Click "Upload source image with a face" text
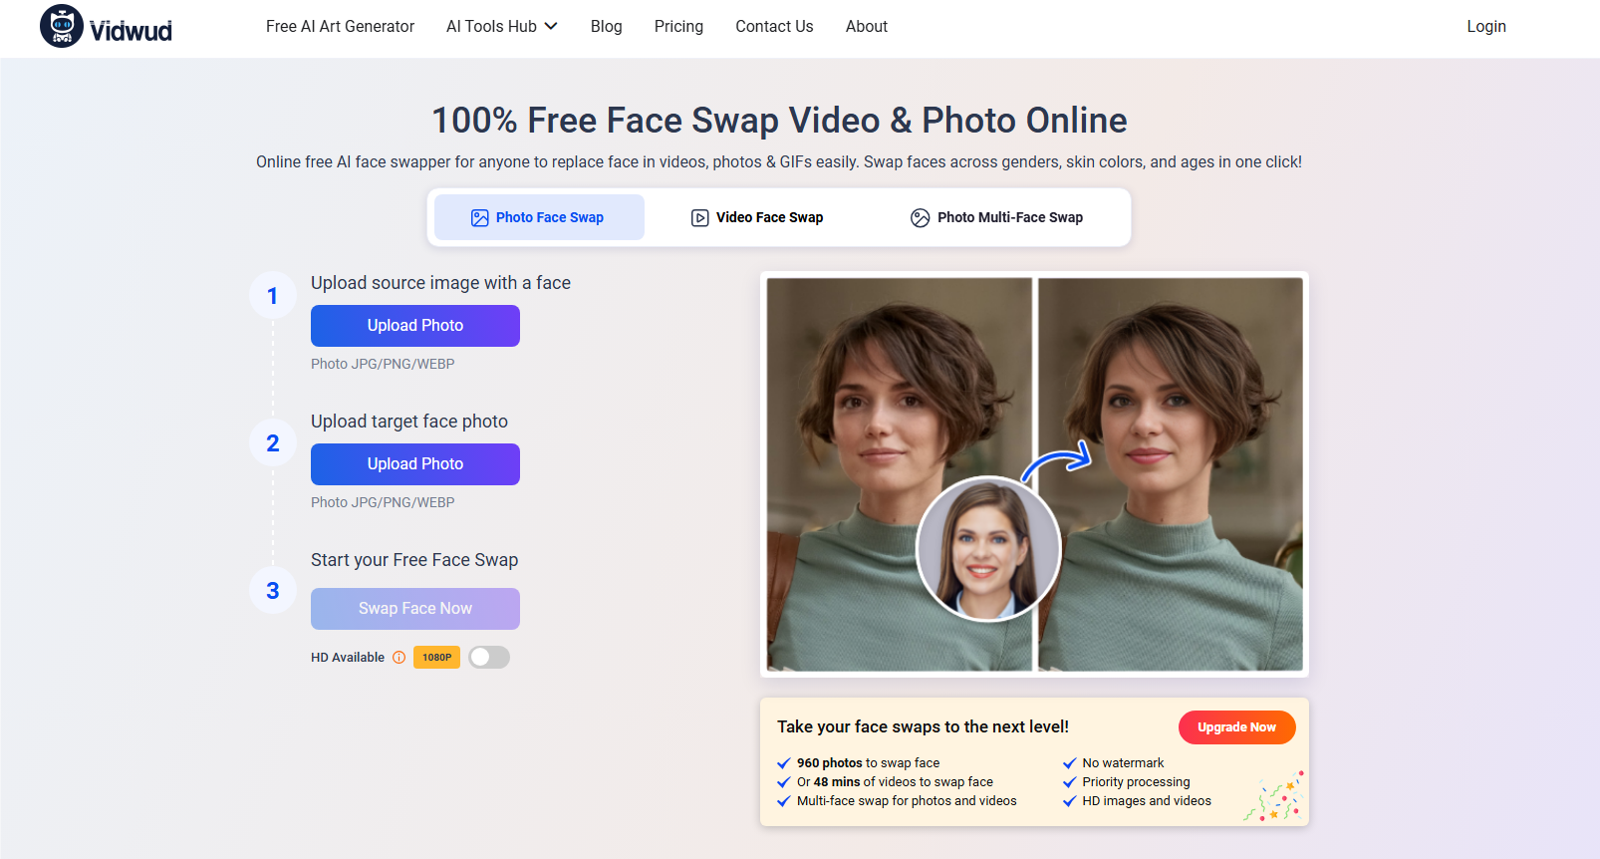Viewport: 1600px width, 859px height. coord(440,283)
